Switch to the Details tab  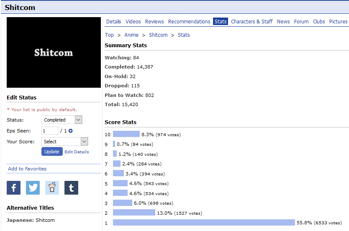pos(113,22)
